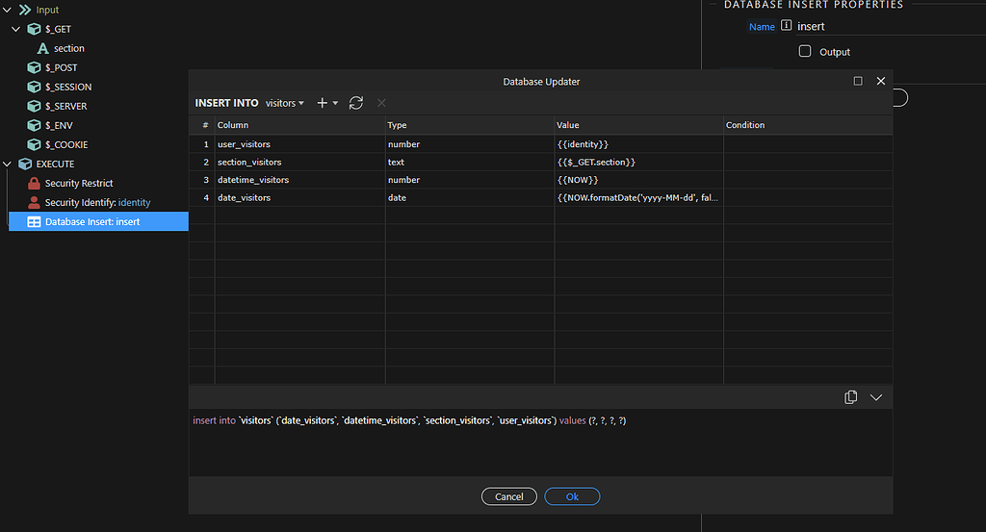
Task: Collapse the SQL query preview chevron
Action: coord(876,397)
